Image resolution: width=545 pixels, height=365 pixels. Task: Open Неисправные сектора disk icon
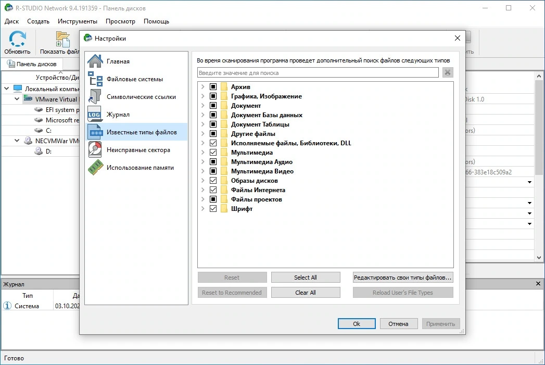(95, 150)
